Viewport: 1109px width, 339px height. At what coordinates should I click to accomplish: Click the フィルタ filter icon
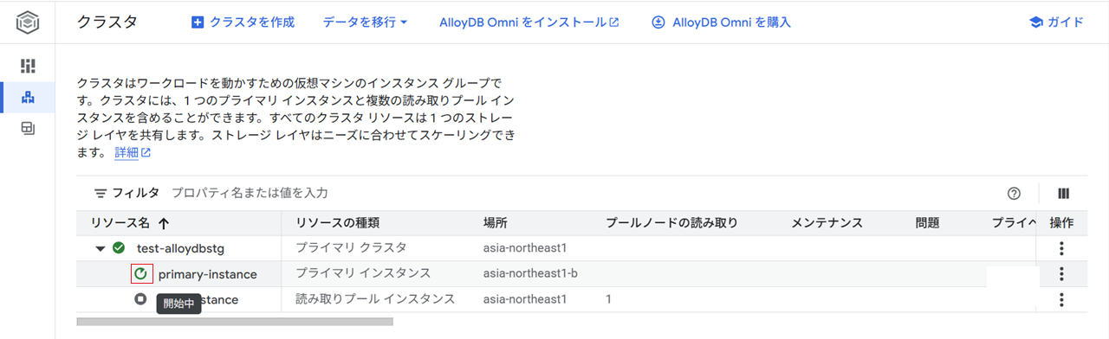point(101,193)
